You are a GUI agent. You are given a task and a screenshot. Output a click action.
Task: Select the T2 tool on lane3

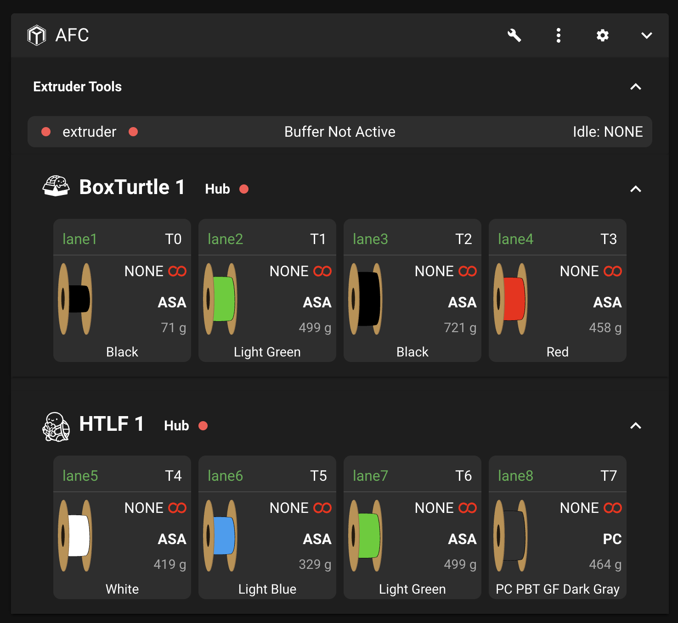point(464,239)
